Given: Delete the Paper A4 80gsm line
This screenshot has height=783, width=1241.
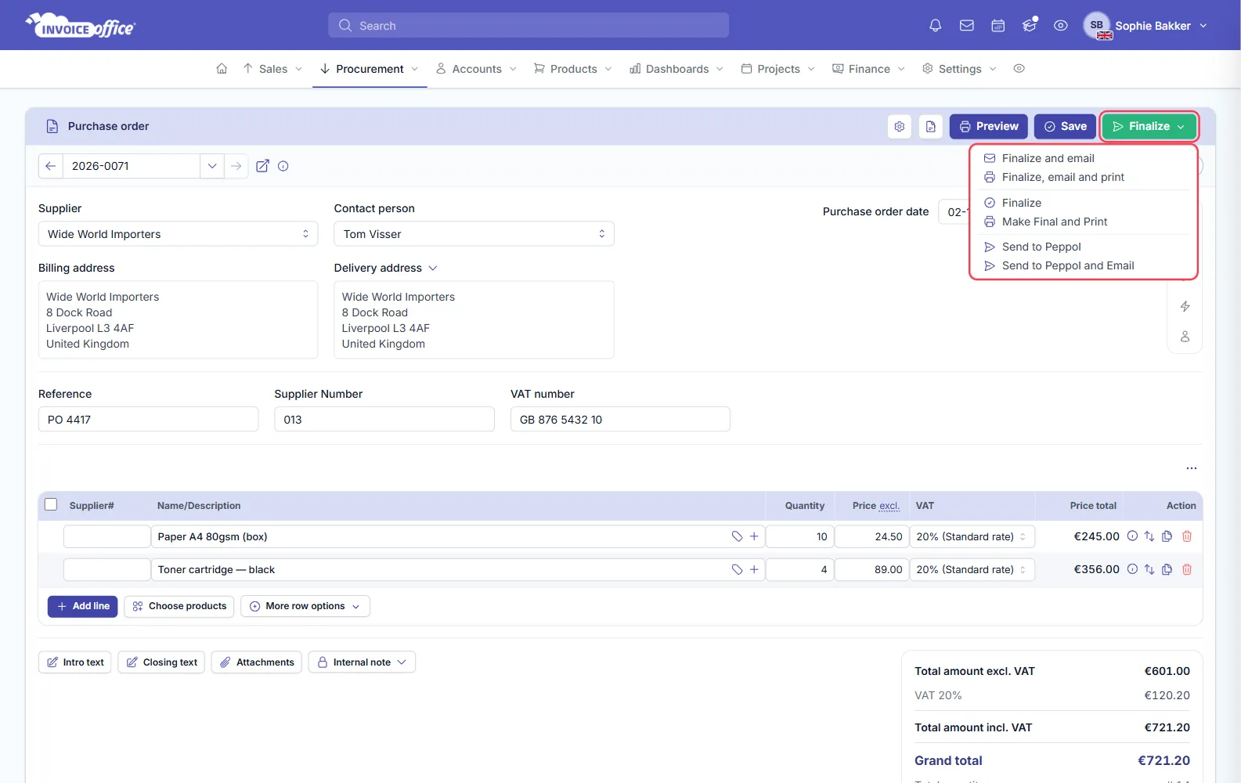Looking at the screenshot, I should click(1187, 536).
